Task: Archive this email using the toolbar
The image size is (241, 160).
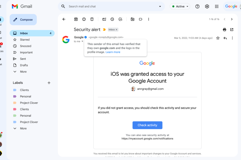Action: [x=76, y=19]
